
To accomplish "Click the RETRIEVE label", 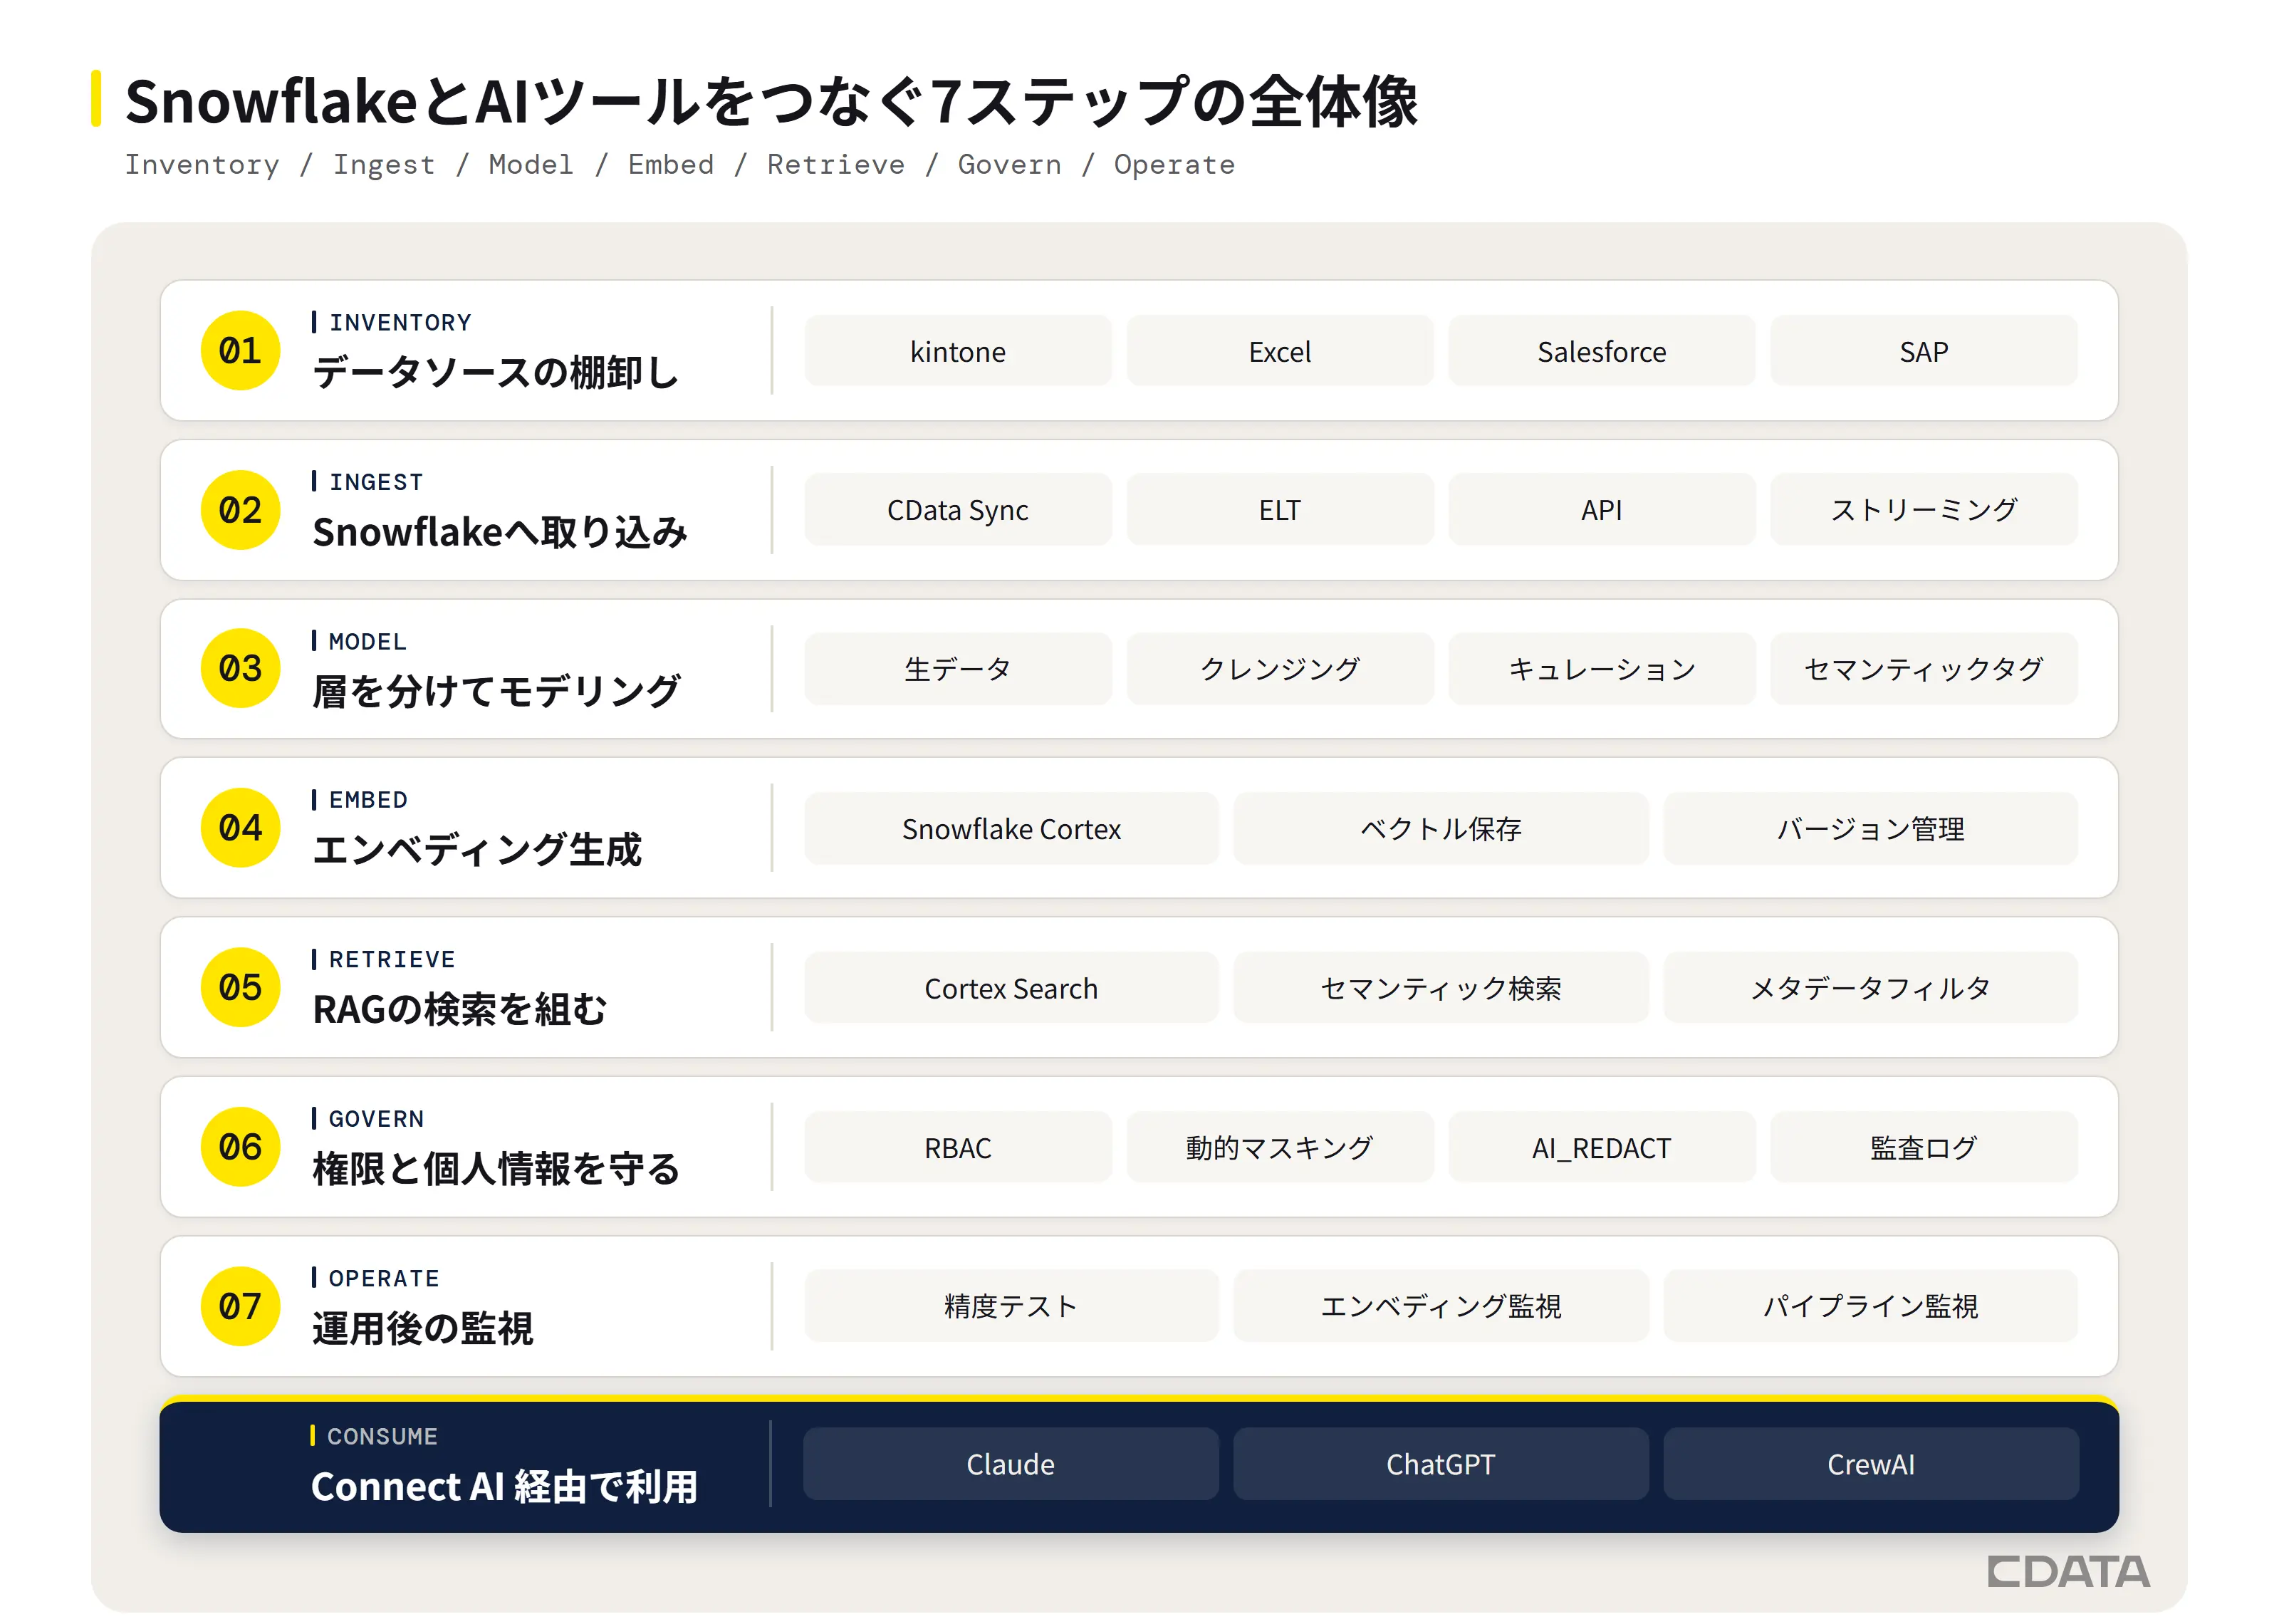I will [x=392, y=959].
